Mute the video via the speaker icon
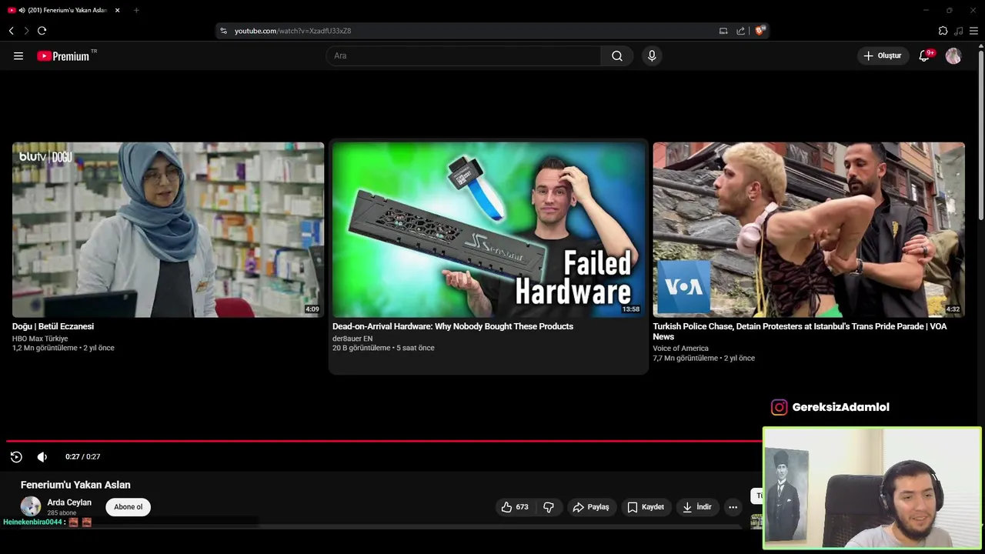This screenshot has width=985, height=554. [x=42, y=456]
